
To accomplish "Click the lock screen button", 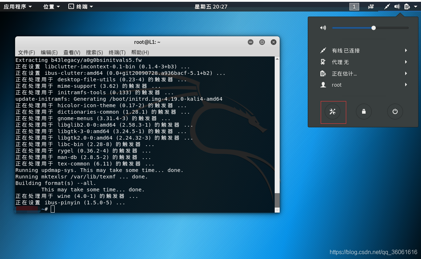I will (x=364, y=112).
